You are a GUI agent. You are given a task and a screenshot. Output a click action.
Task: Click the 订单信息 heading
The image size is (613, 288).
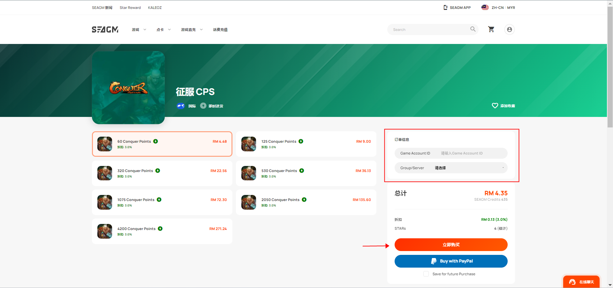click(402, 140)
